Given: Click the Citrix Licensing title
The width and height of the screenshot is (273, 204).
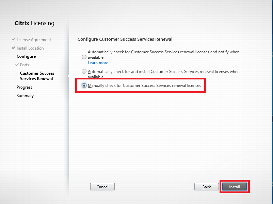Looking at the screenshot, I should point(34,23).
